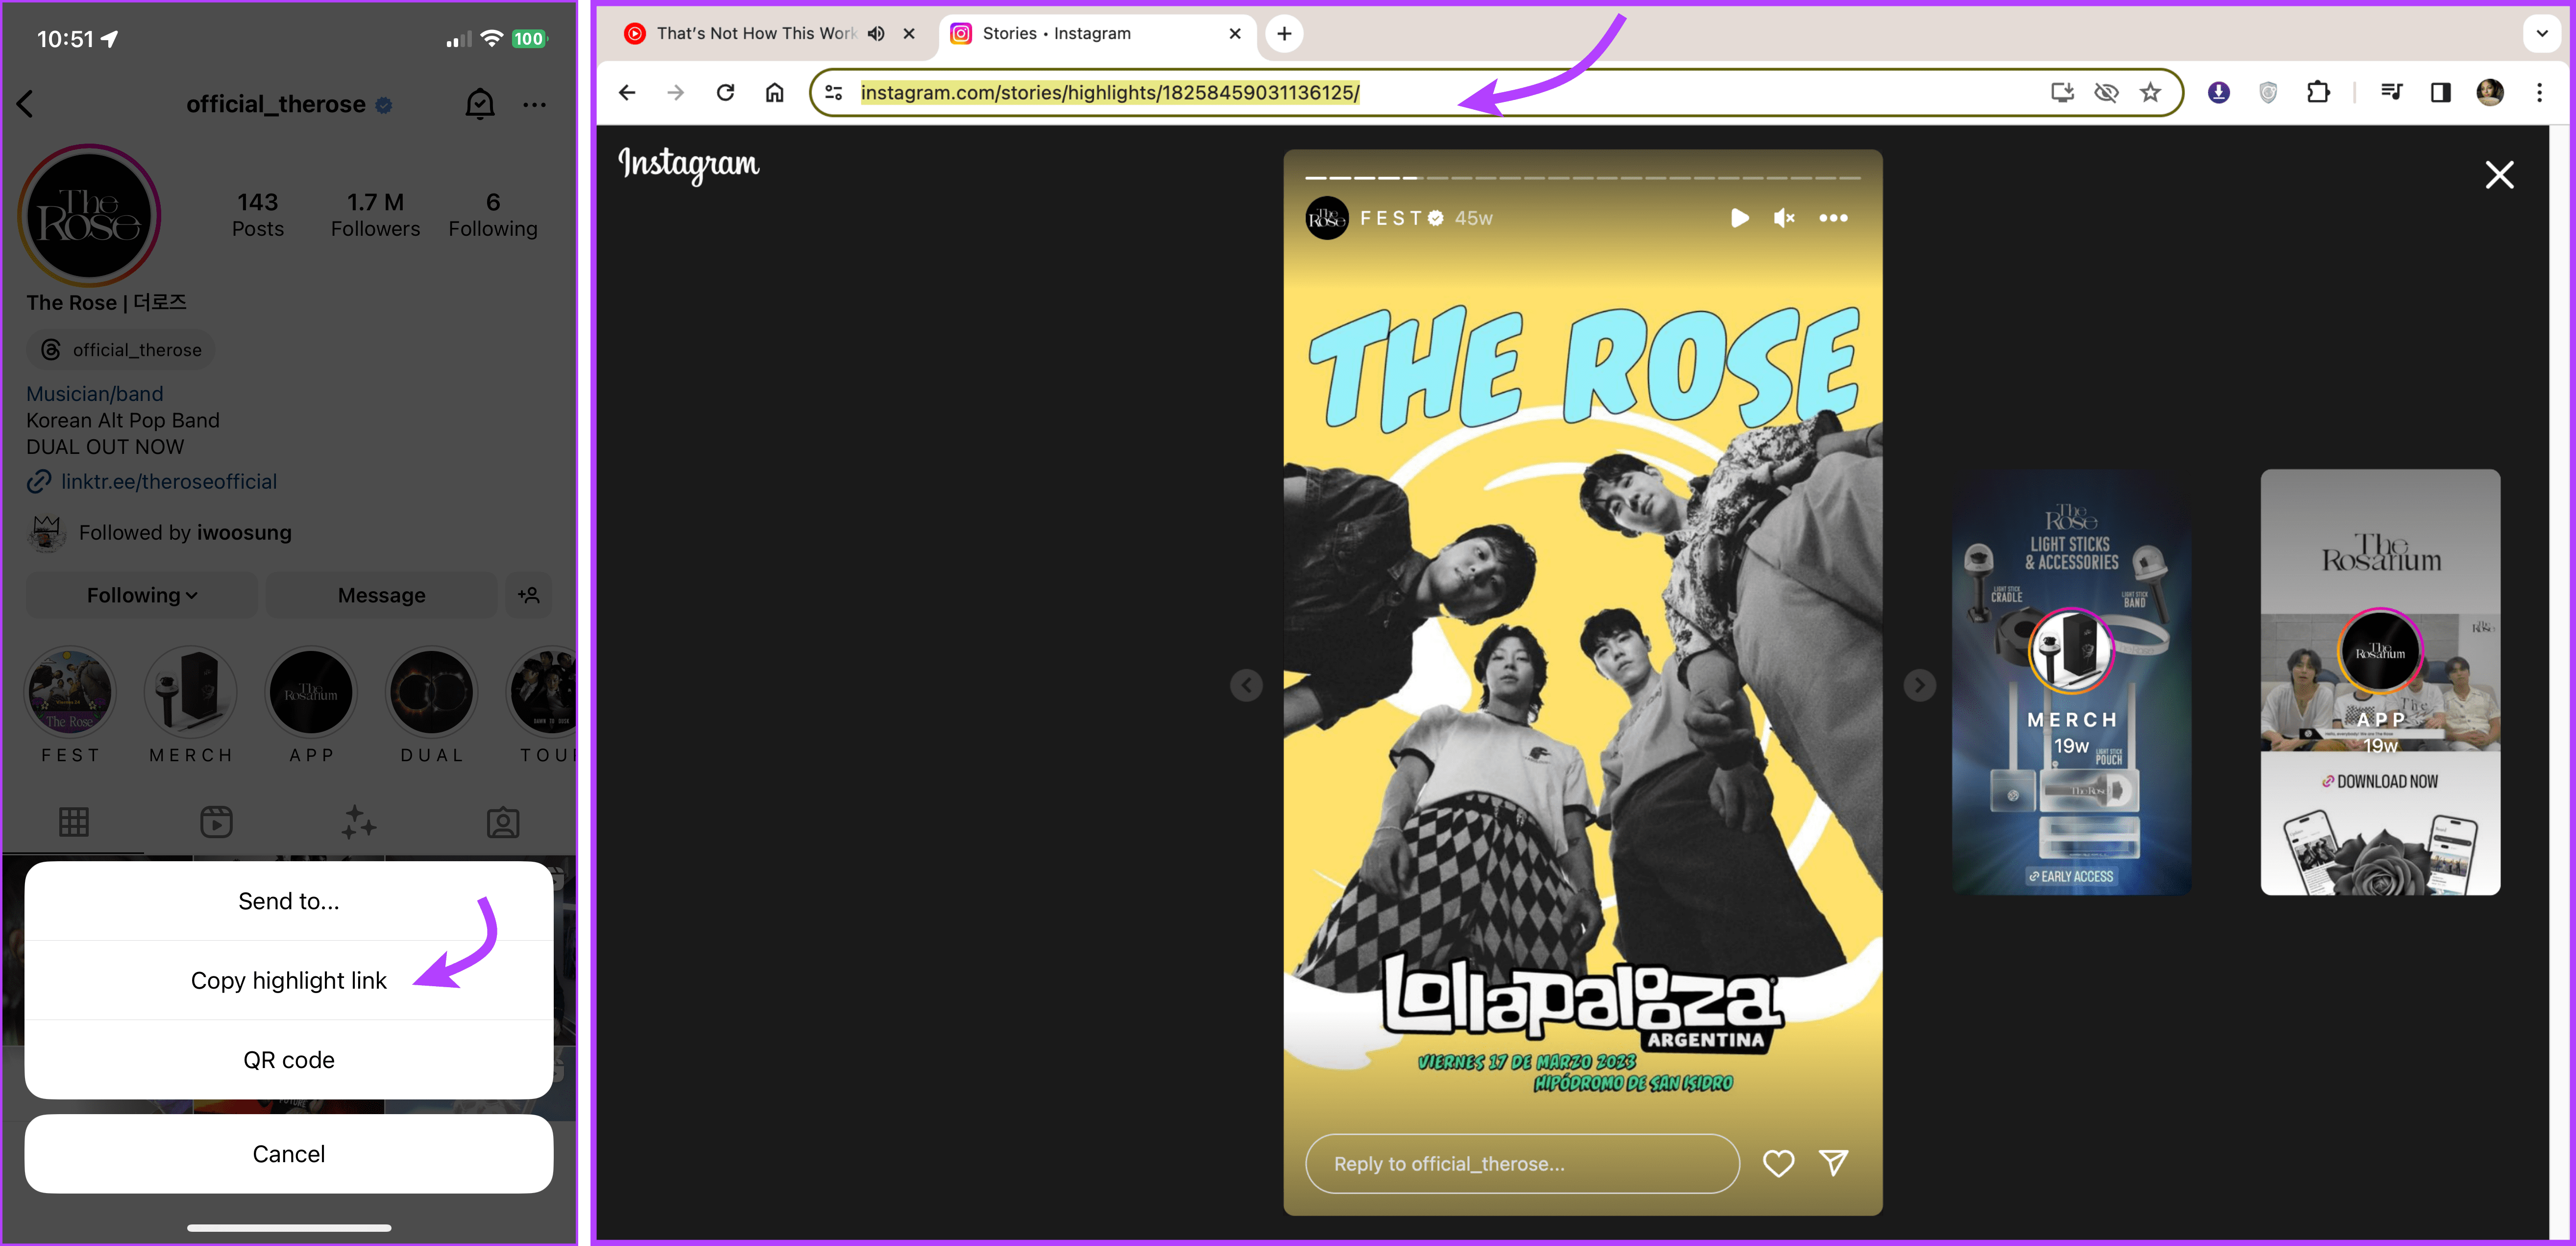The image size is (2576, 1246).
Task: Reload the current page in Chrome
Action: tap(726, 92)
